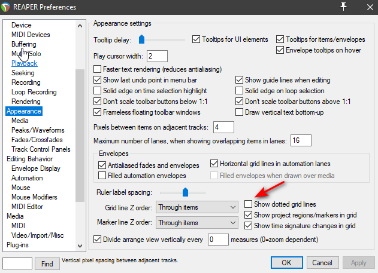
Task: Open the Plug-ins category
Action: click(x=17, y=245)
